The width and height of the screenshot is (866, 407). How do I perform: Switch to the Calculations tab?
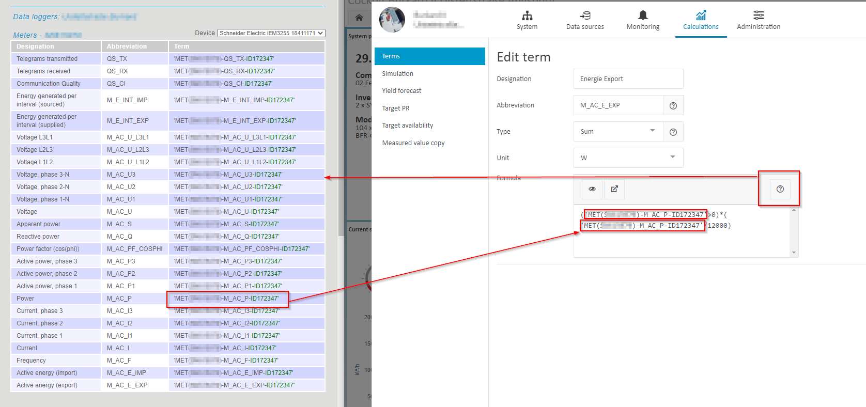(701, 21)
